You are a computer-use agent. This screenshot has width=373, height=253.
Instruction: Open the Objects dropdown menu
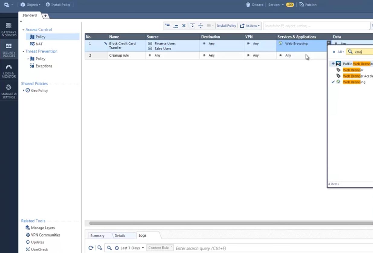coord(30,5)
